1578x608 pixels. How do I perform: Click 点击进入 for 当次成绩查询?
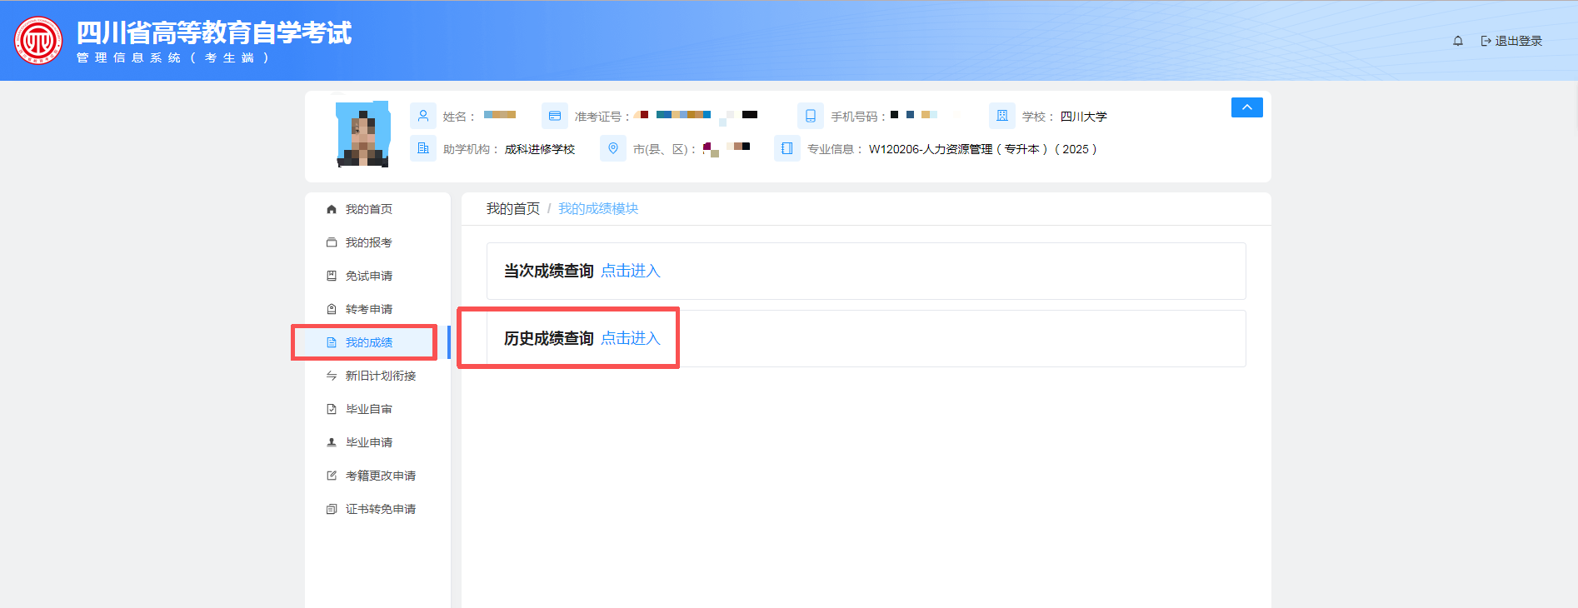click(x=631, y=271)
